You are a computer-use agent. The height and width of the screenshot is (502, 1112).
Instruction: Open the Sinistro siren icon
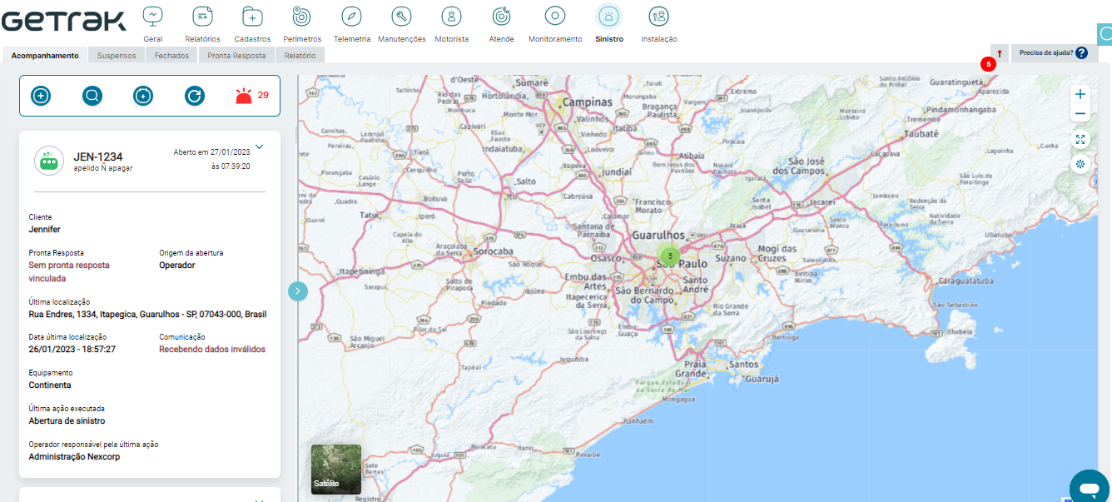[609, 16]
